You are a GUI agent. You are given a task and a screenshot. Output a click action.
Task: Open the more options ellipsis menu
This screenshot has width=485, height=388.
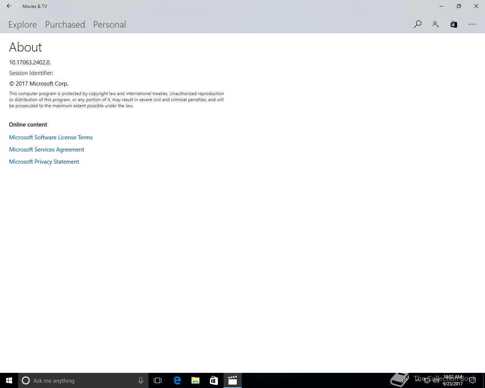[472, 24]
